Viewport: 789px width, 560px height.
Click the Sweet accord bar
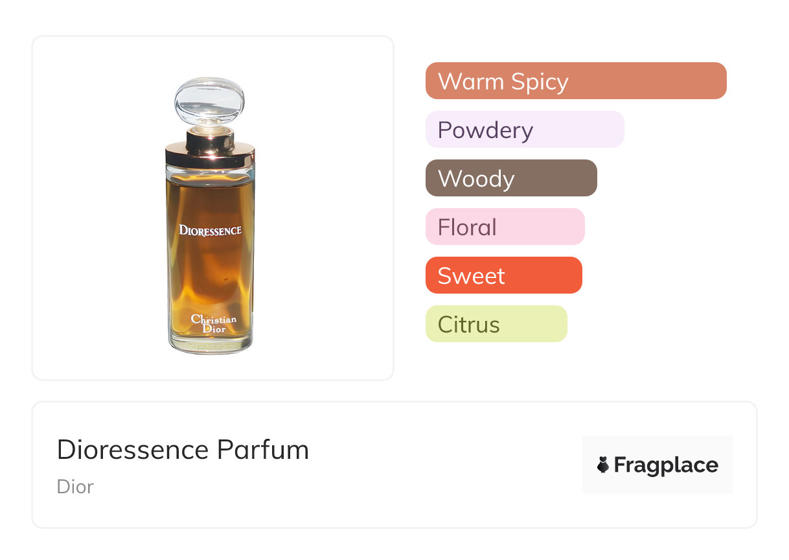pyautogui.click(x=503, y=275)
